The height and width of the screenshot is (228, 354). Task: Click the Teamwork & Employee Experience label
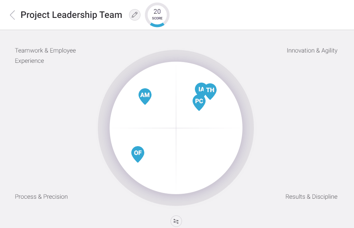45,56
